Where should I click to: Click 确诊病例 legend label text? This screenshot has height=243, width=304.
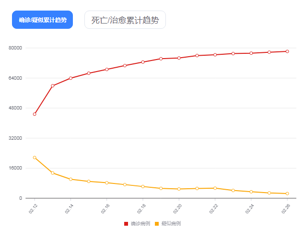click(x=140, y=224)
